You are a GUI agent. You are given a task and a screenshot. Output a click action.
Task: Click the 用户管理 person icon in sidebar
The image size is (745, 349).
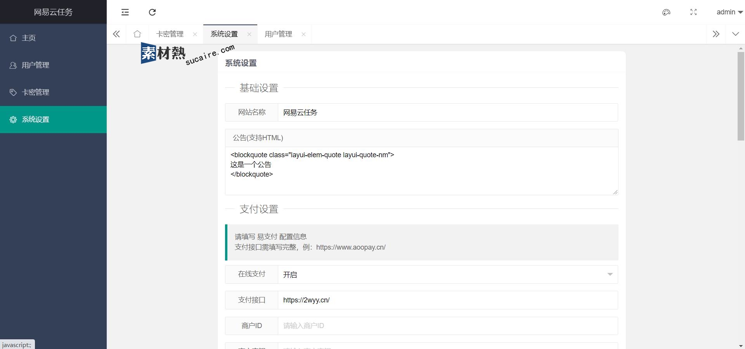click(13, 65)
